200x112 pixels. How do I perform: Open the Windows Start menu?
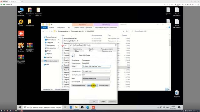click(x=19, y=107)
